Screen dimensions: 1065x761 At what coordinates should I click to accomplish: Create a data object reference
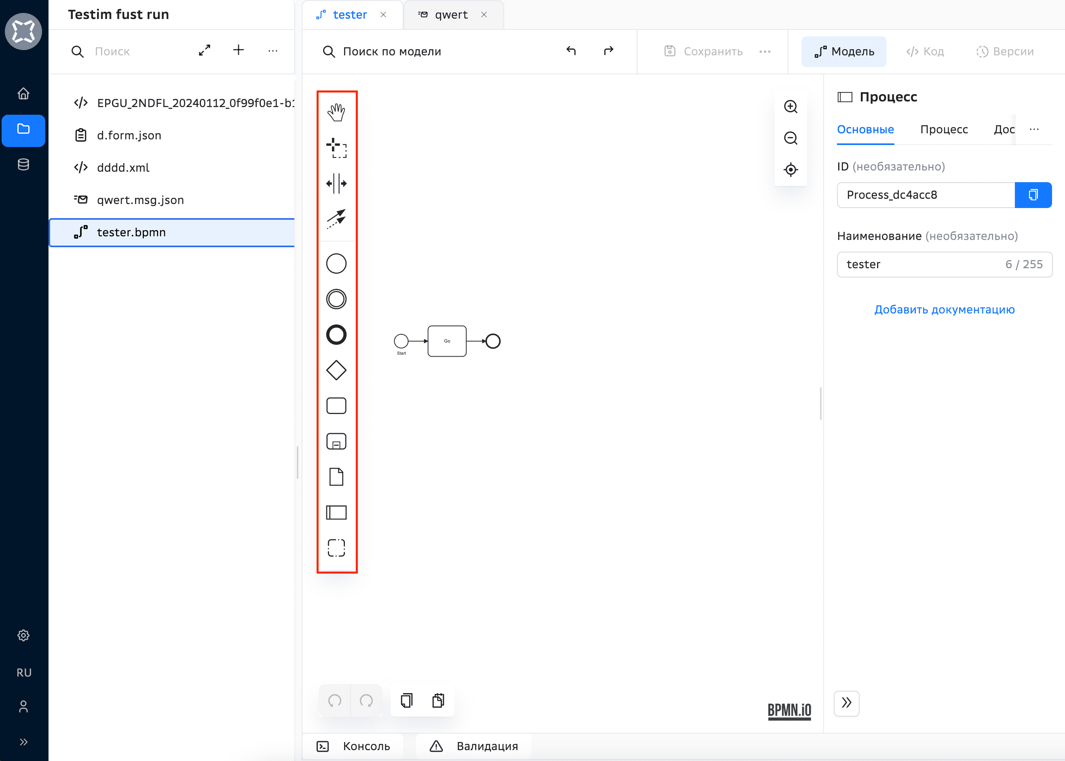pyautogui.click(x=336, y=477)
